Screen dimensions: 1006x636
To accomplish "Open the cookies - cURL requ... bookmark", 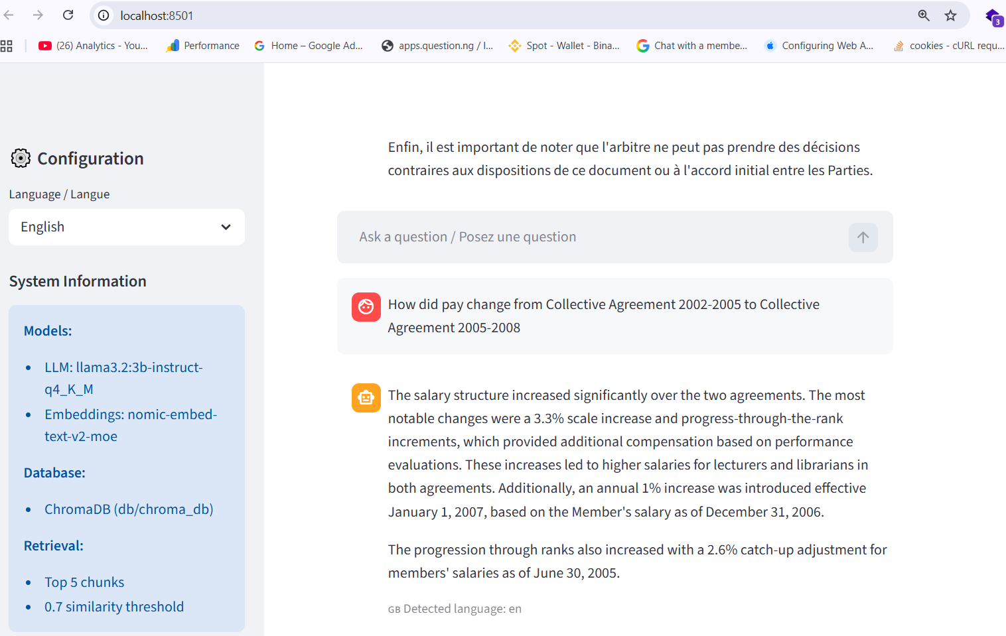I will click(949, 46).
